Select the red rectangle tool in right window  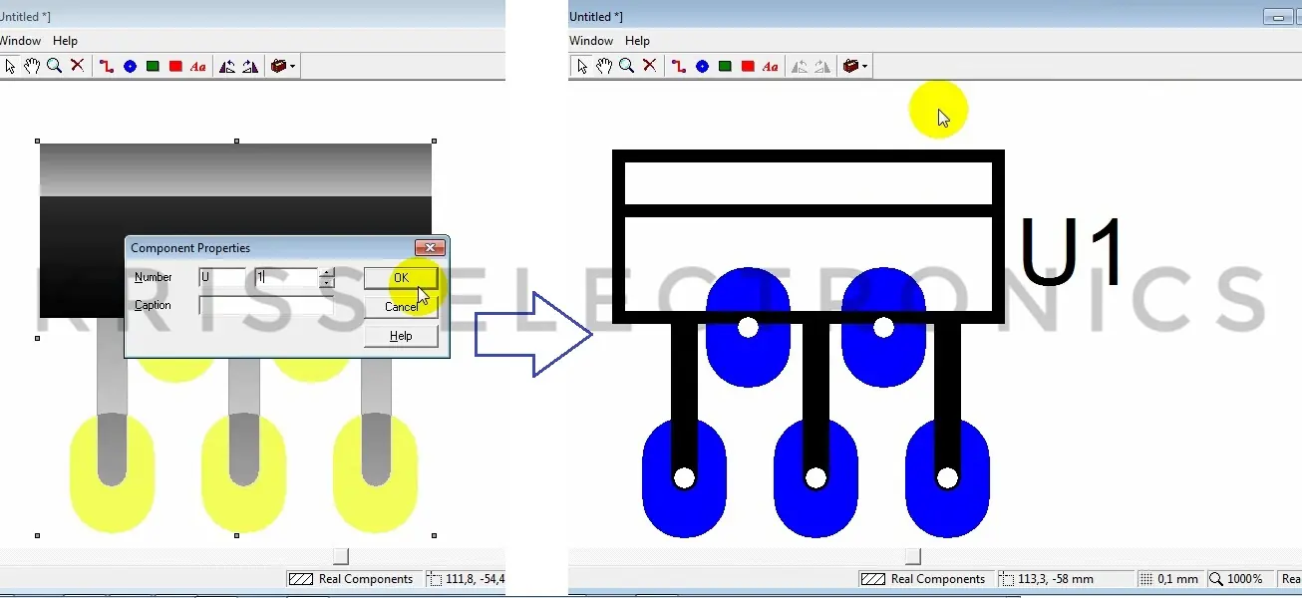click(748, 66)
